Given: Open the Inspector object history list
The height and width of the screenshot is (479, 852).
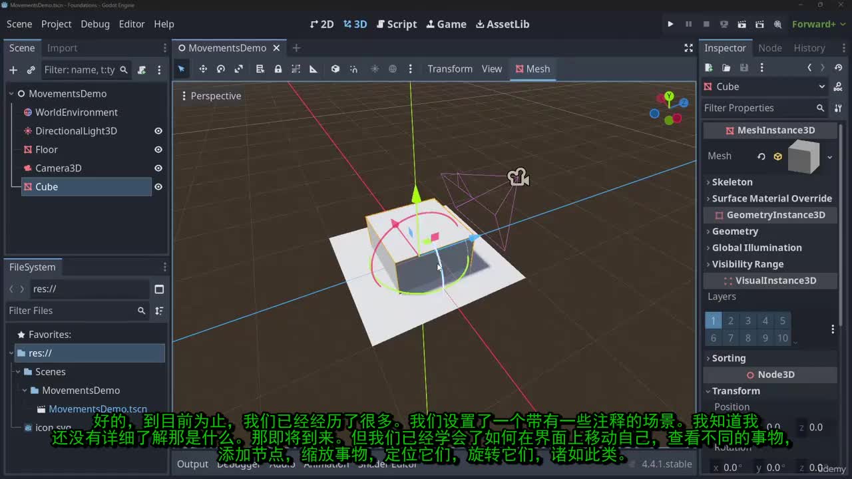Looking at the screenshot, I should click(838, 68).
